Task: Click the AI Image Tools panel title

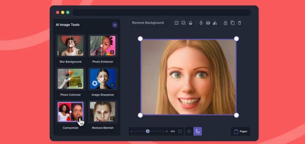Action: click(68, 25)
